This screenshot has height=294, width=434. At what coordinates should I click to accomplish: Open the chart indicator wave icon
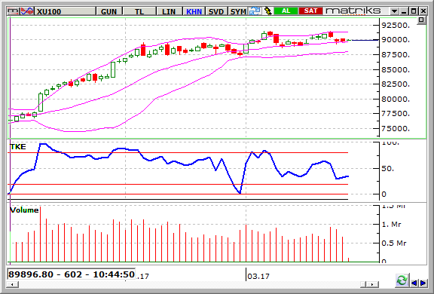27,11
